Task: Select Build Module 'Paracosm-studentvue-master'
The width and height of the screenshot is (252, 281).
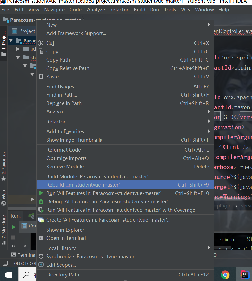Action: [x=125, y=176]
